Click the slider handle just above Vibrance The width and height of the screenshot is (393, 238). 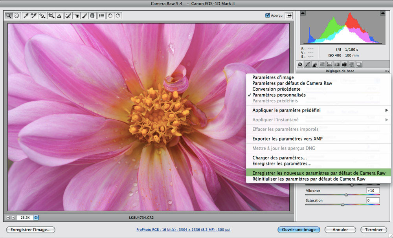click(x=352, y=185)
